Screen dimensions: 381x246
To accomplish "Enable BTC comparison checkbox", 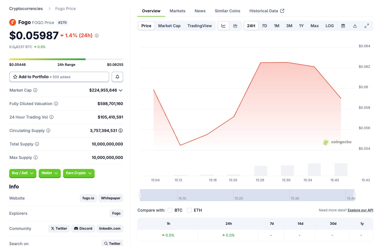I will [x=170, y=210].
